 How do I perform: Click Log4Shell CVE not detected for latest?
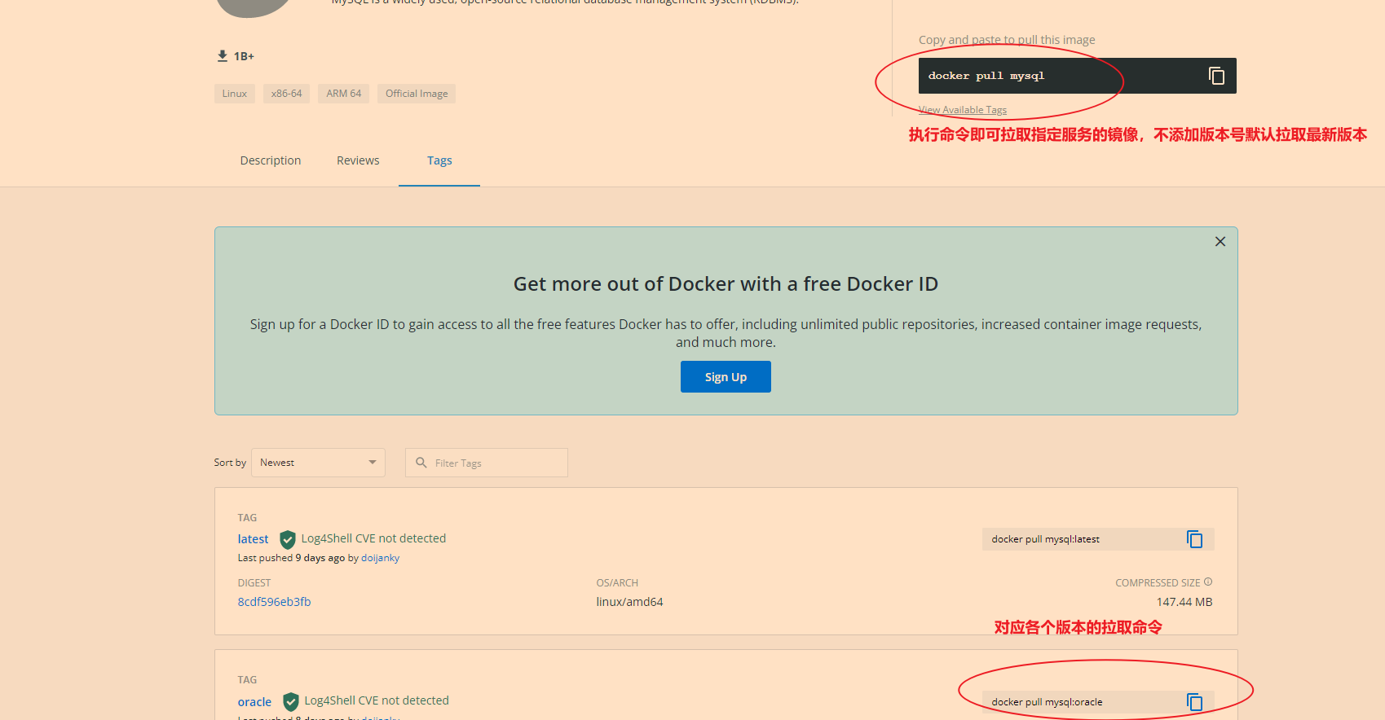click(373, 538)
